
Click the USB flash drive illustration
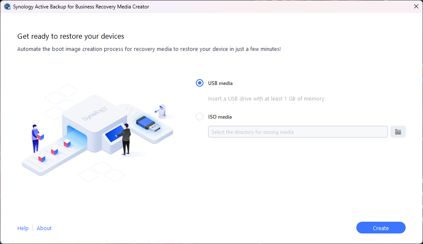(x=148, y=123)
